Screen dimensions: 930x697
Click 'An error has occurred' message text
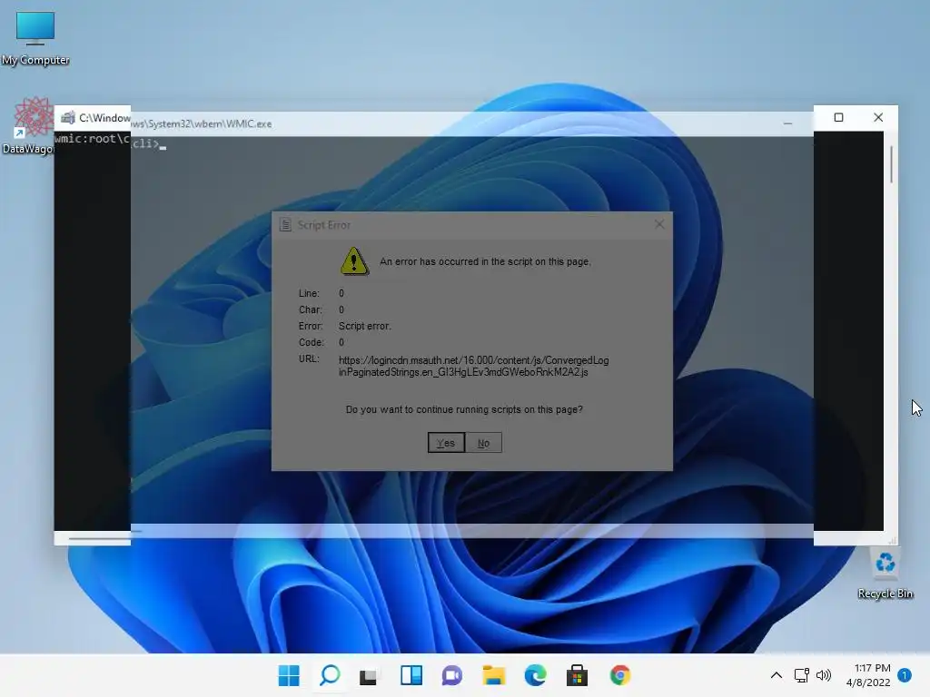coord(485,261)
